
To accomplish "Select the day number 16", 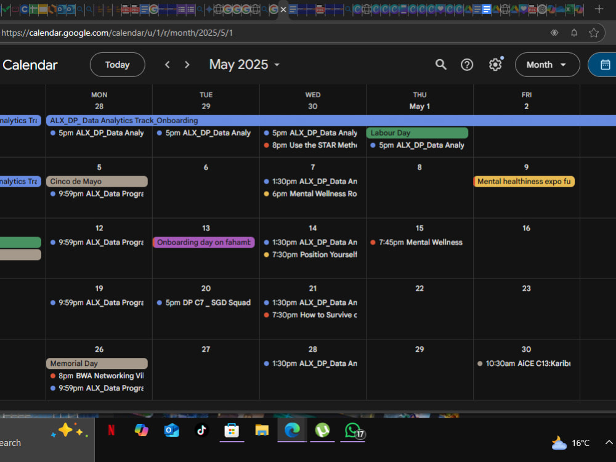I will (526, 229).
